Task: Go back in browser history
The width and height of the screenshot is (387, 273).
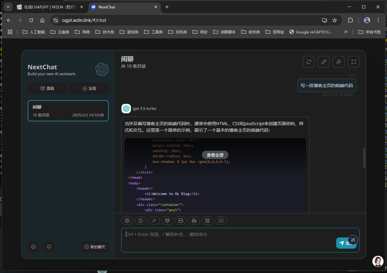Action: pos(9,20)
